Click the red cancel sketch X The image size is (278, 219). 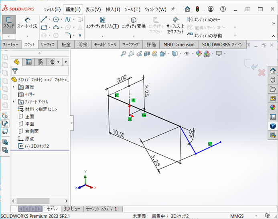pos(262,72)
